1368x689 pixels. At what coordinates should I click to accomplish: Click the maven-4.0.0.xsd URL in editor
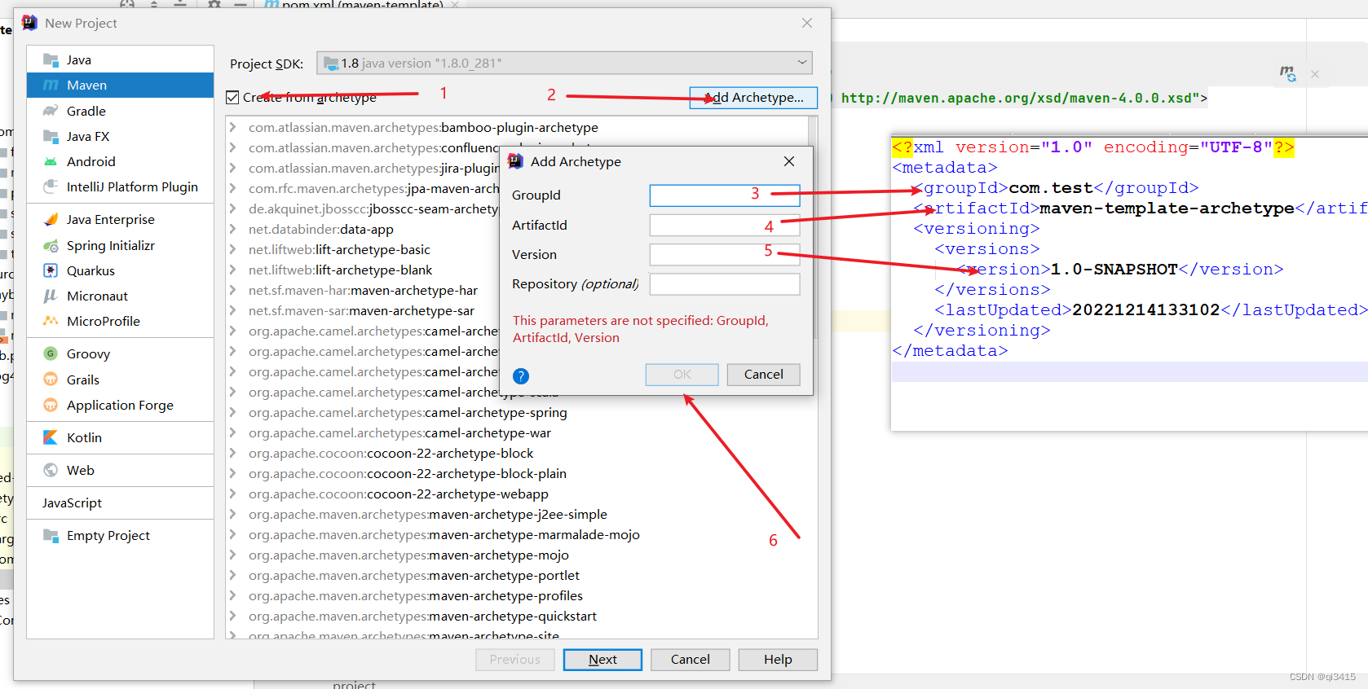coord(1016,98)
